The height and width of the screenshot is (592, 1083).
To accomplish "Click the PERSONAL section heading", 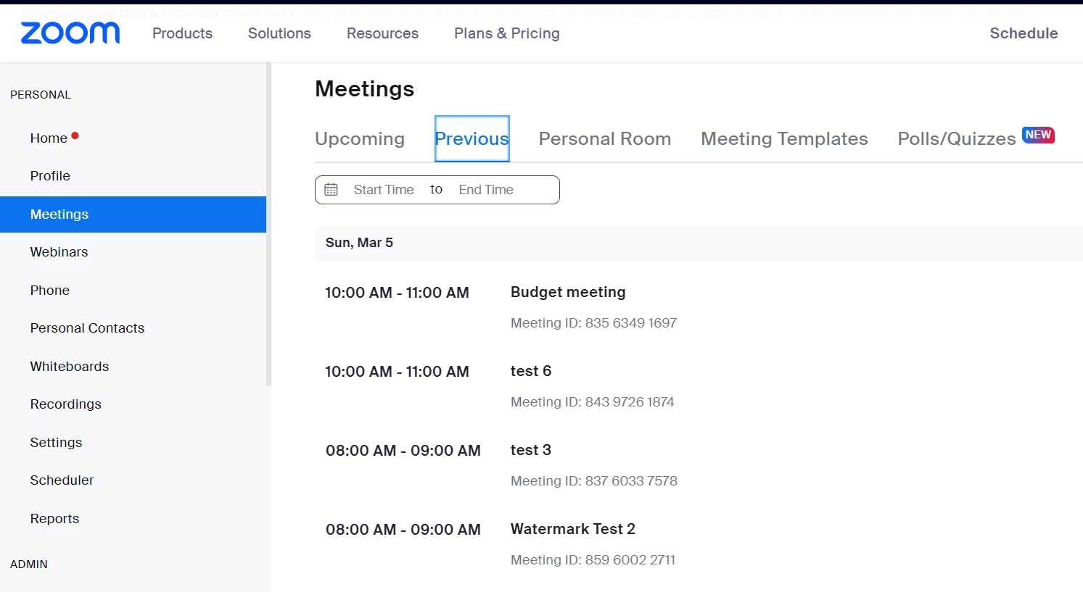I will pyautogui.click(x=41, y=95).
